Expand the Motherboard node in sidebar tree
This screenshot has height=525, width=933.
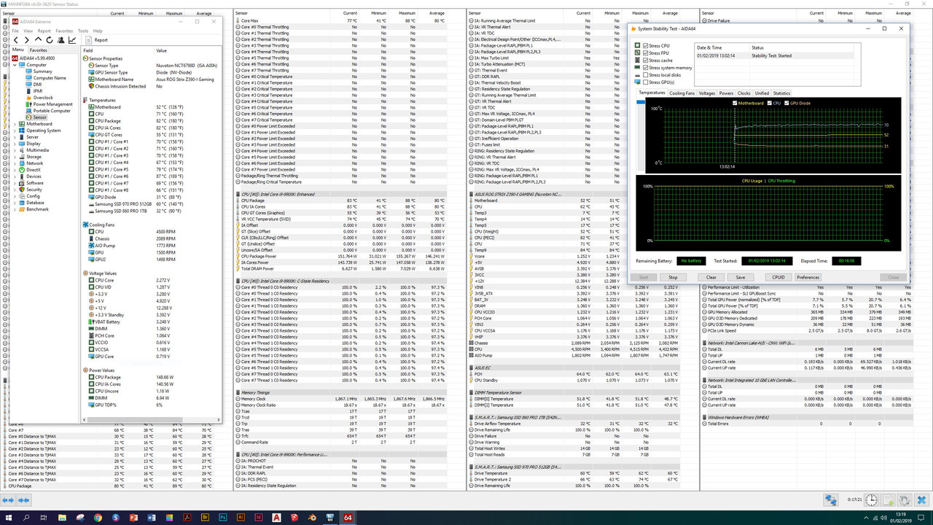click(x=15, y=124)
